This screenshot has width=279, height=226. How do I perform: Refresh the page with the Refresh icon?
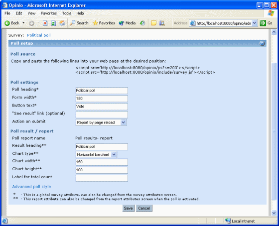[54, 23]
